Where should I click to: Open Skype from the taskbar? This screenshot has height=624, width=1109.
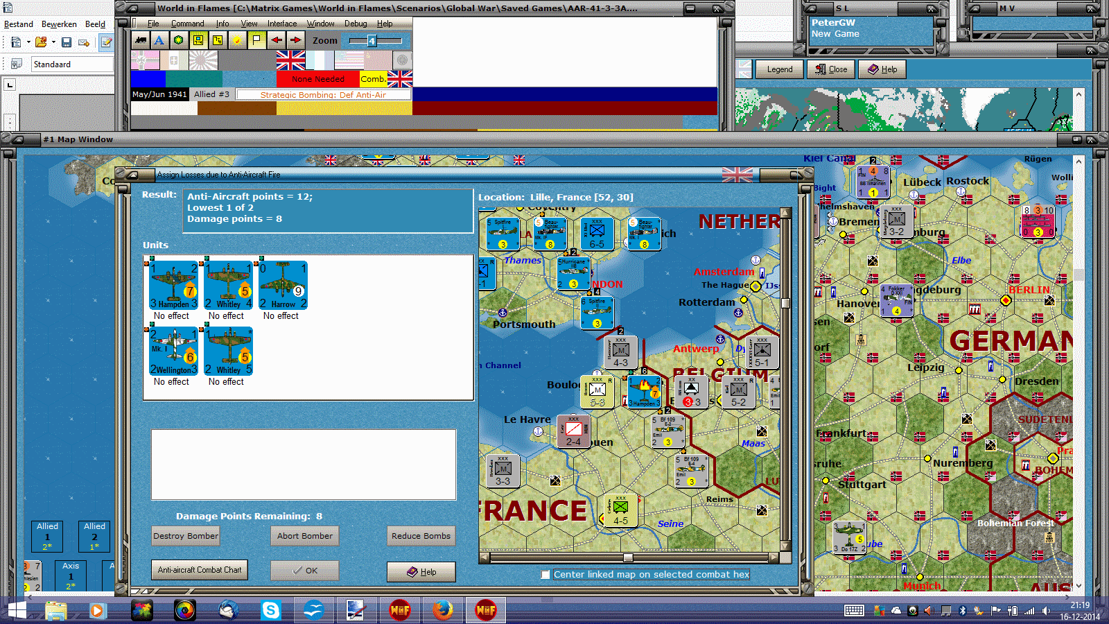pos(270,610)
